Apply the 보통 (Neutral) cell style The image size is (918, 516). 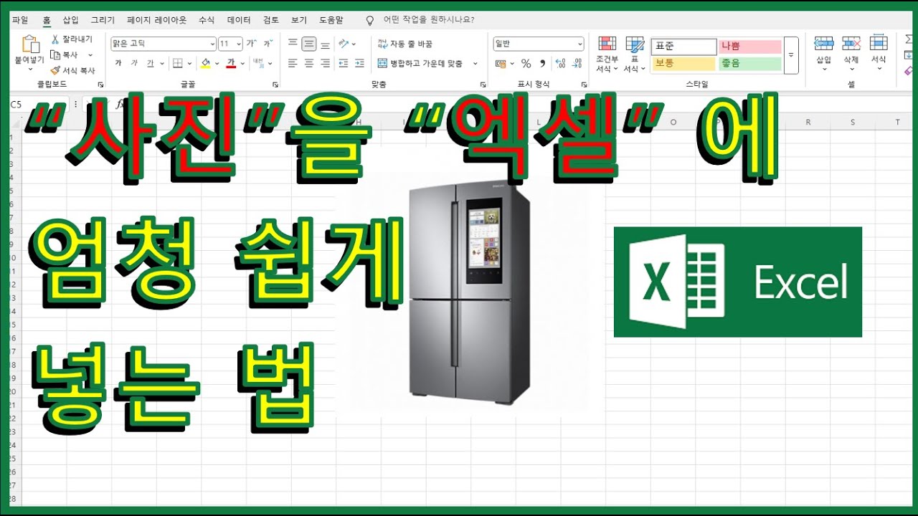coord(683,64)
